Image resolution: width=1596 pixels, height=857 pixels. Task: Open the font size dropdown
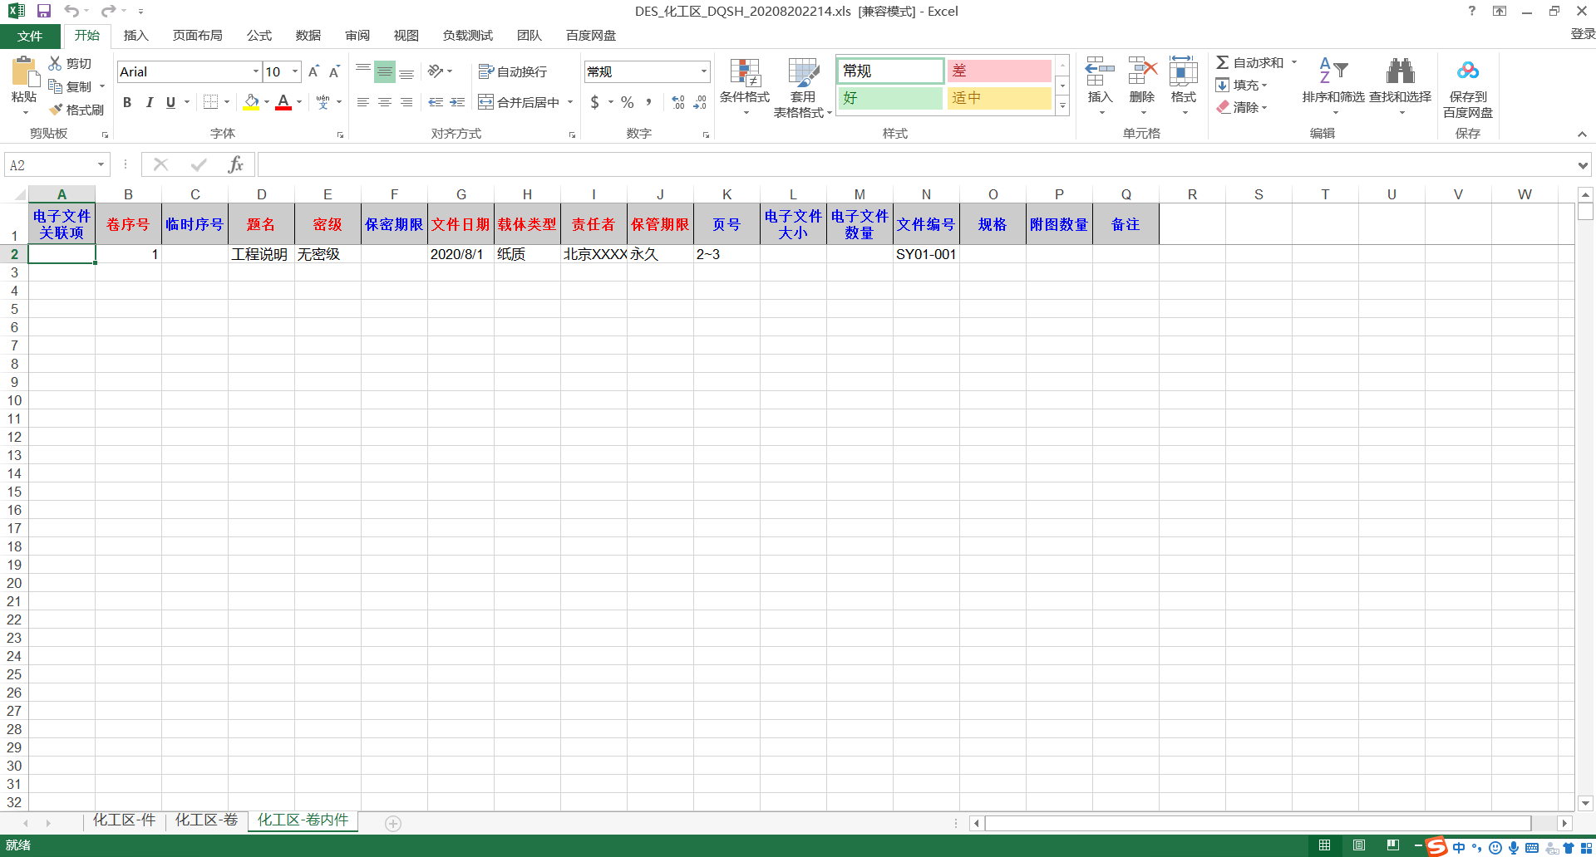295,71
